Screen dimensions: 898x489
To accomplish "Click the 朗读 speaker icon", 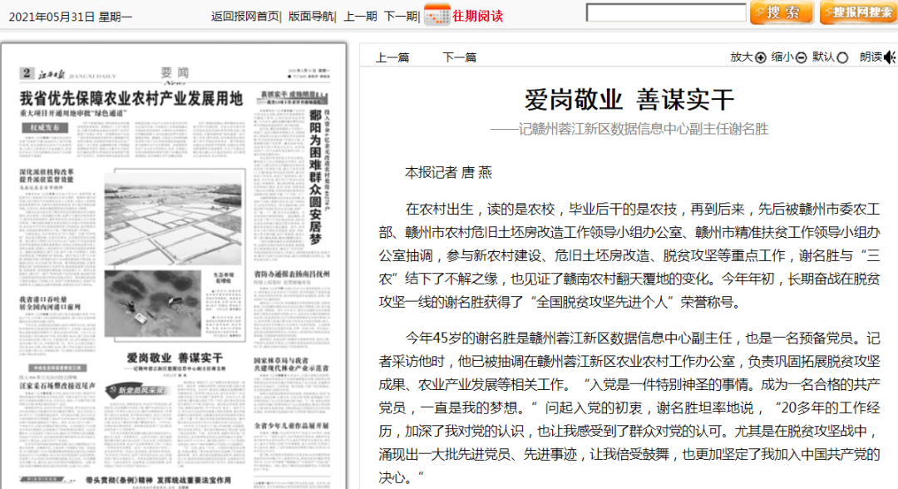I will (x=890, y=57).
